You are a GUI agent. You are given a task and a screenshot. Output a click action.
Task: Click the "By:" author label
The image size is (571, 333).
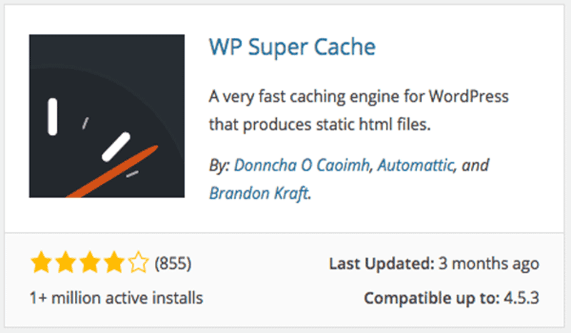pyautogui.click(x=218, y=166)
